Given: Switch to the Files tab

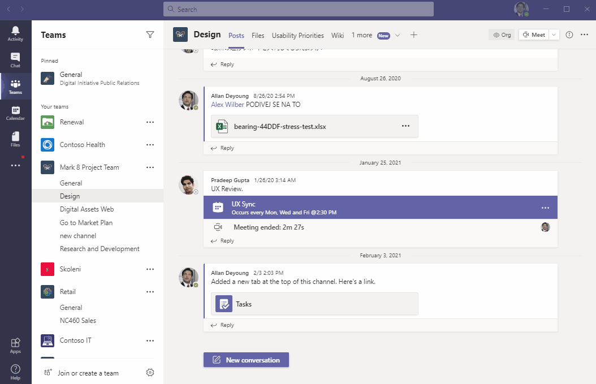Looking at the screenshot, I should 258,36.
